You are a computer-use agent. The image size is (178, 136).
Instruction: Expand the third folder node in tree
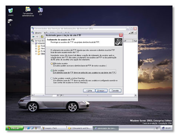pyautogui.click(x=36, y=51)
